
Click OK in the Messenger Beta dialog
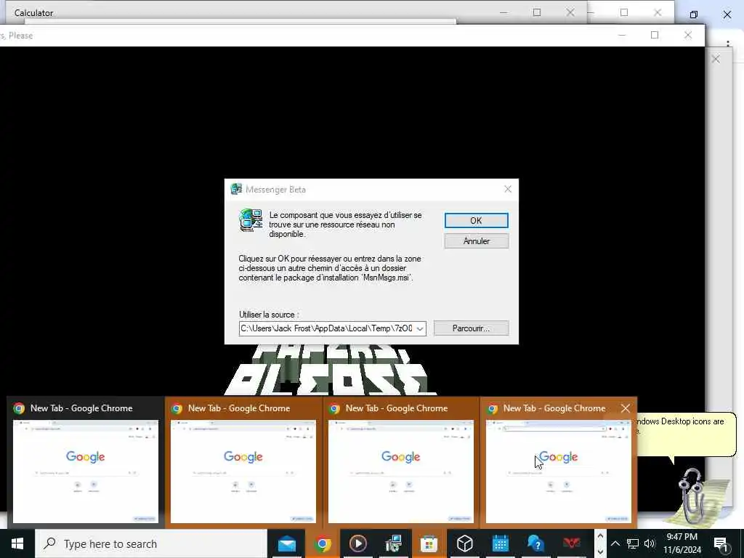[x=476, y=220]
